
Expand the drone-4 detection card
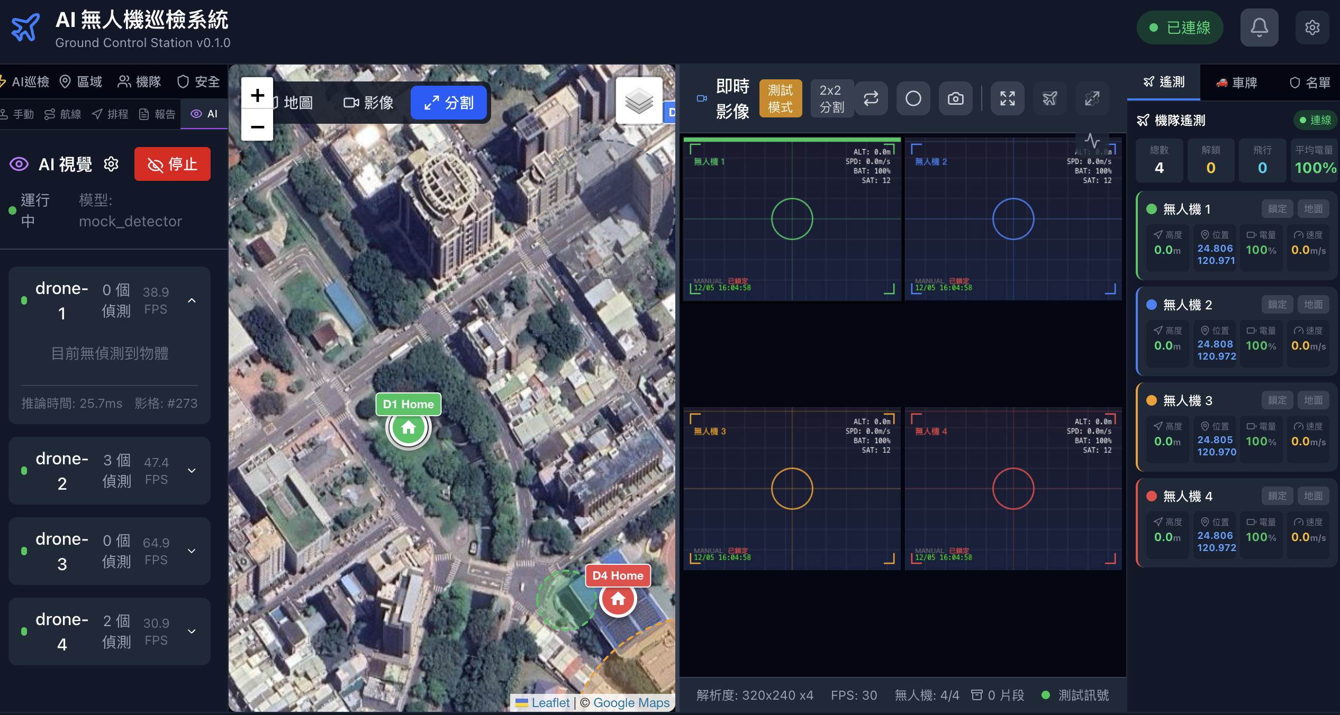pyautogui.click(x=192, y=631)
